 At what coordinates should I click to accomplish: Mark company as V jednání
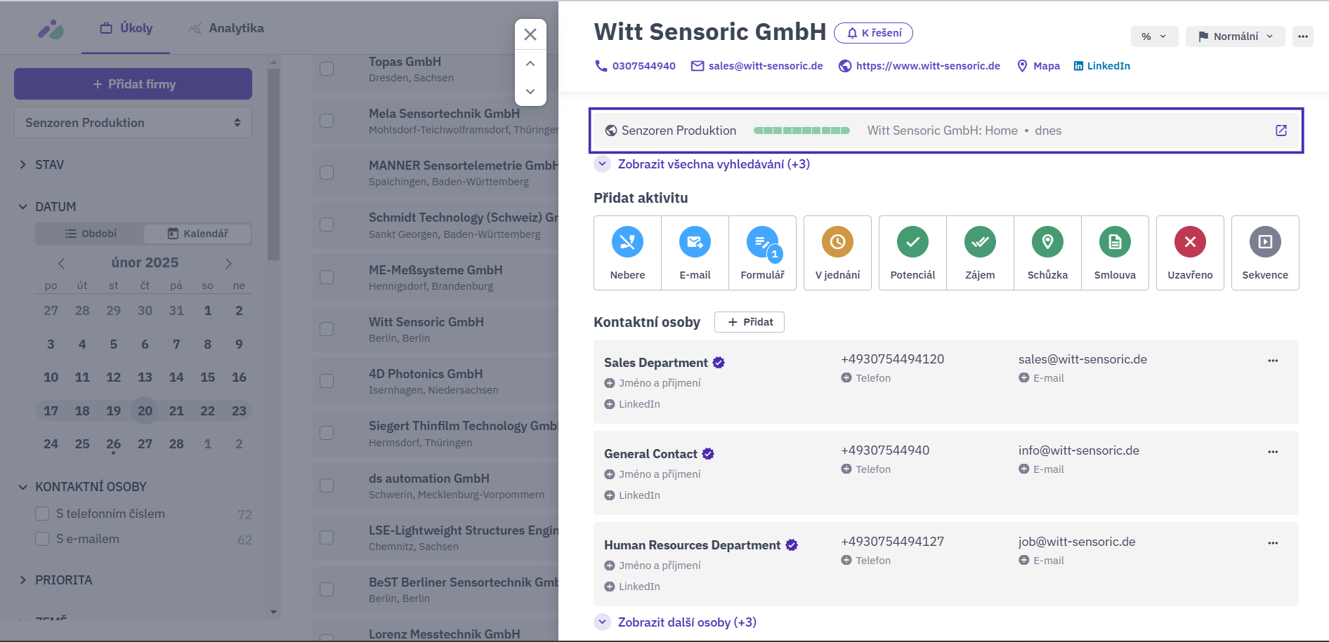coord(837,253)
